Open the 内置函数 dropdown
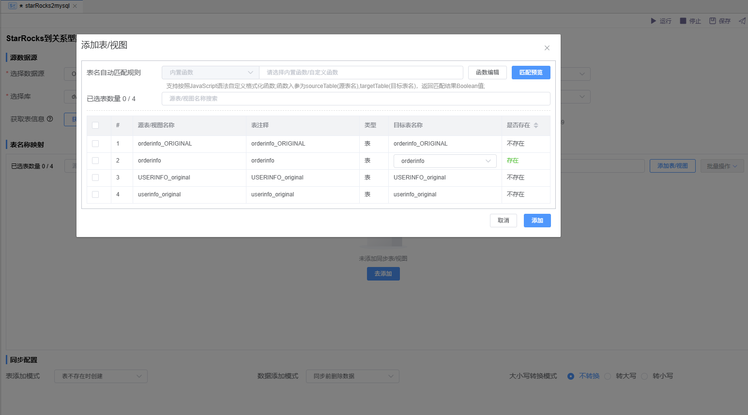Image resolution: width=748 pixels, height=415 pixels. coord(211,73)
